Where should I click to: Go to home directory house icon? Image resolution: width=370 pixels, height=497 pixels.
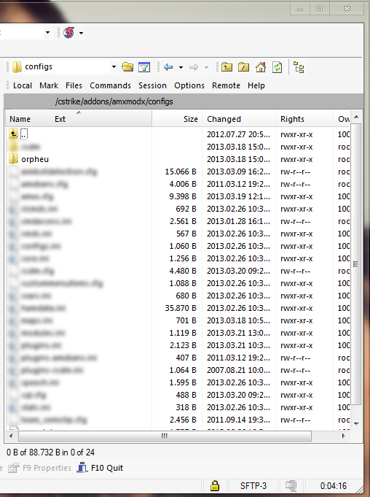click(x=261, y=67)
